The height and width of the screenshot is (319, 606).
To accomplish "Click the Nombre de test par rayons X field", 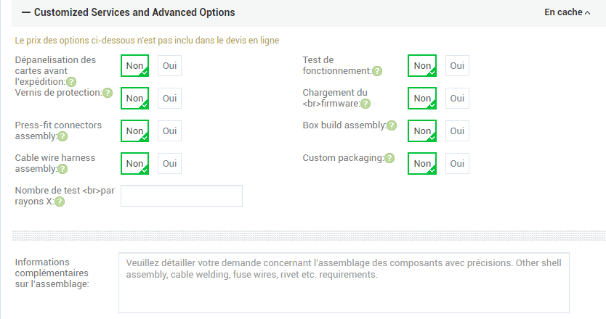I will (x=181, y=196).
